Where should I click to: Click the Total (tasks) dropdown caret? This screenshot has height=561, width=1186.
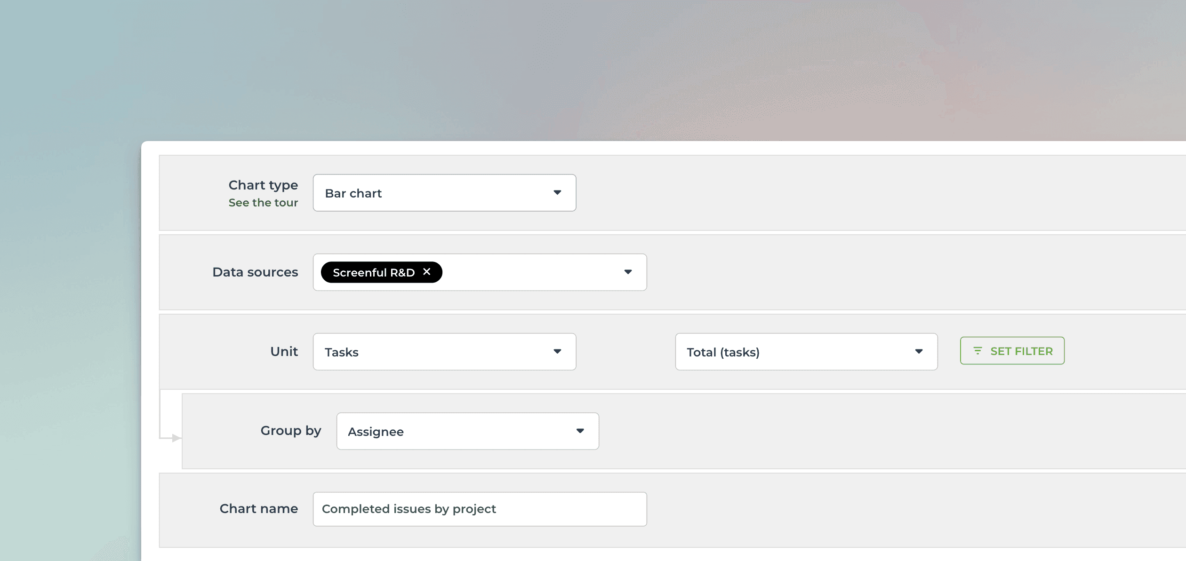pyautogui.click(x=918, y=351)
